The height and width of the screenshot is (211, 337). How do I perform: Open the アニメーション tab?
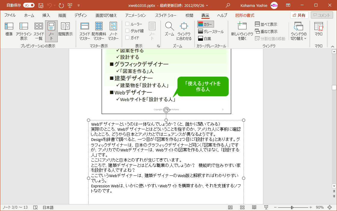click(135, 15)
